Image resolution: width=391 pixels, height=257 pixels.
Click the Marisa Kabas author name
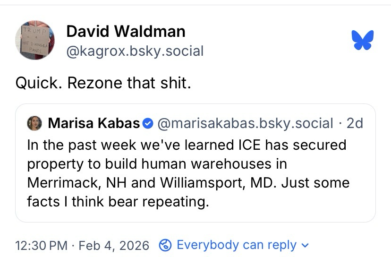(93, 124)
